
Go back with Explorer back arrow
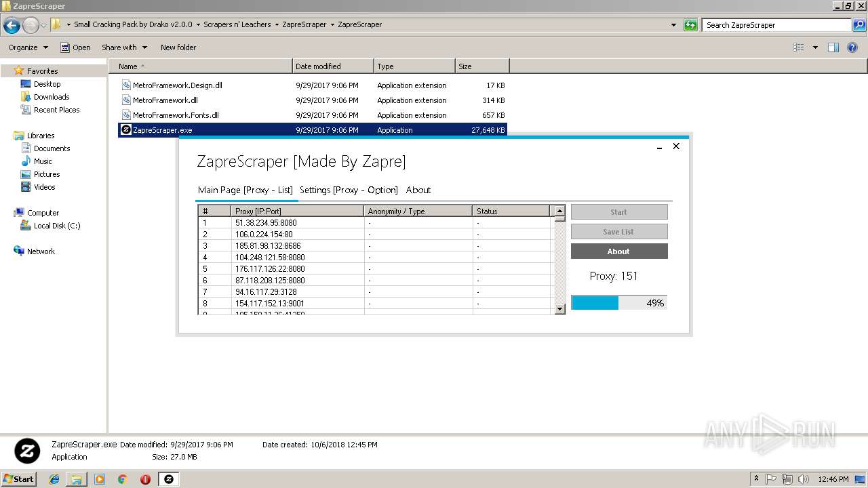(x=12, y=26)
